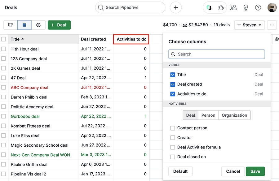The height and width of the screenshot is (181, 279).
Task: Open the help question mark icon
Action: pos(258,7)
